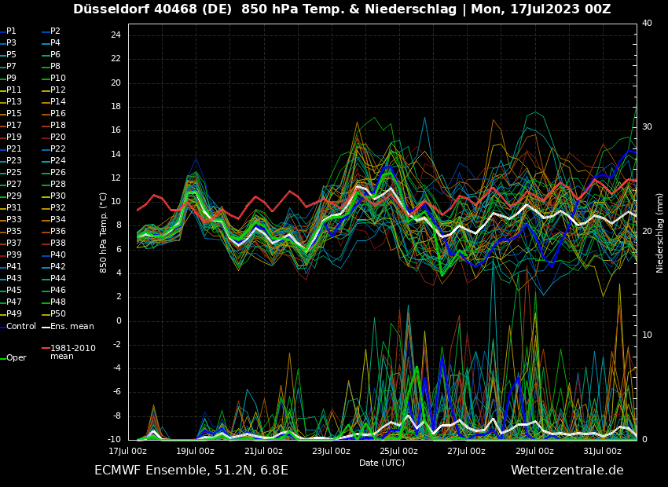The image size is (668, 487).
Task: Click the Wetterzentrale.de watermark text
Action: point(567,470)
